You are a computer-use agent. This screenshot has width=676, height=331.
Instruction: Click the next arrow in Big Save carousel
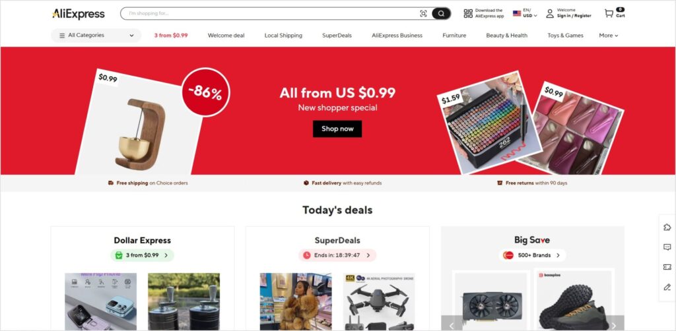pos(614,325)
